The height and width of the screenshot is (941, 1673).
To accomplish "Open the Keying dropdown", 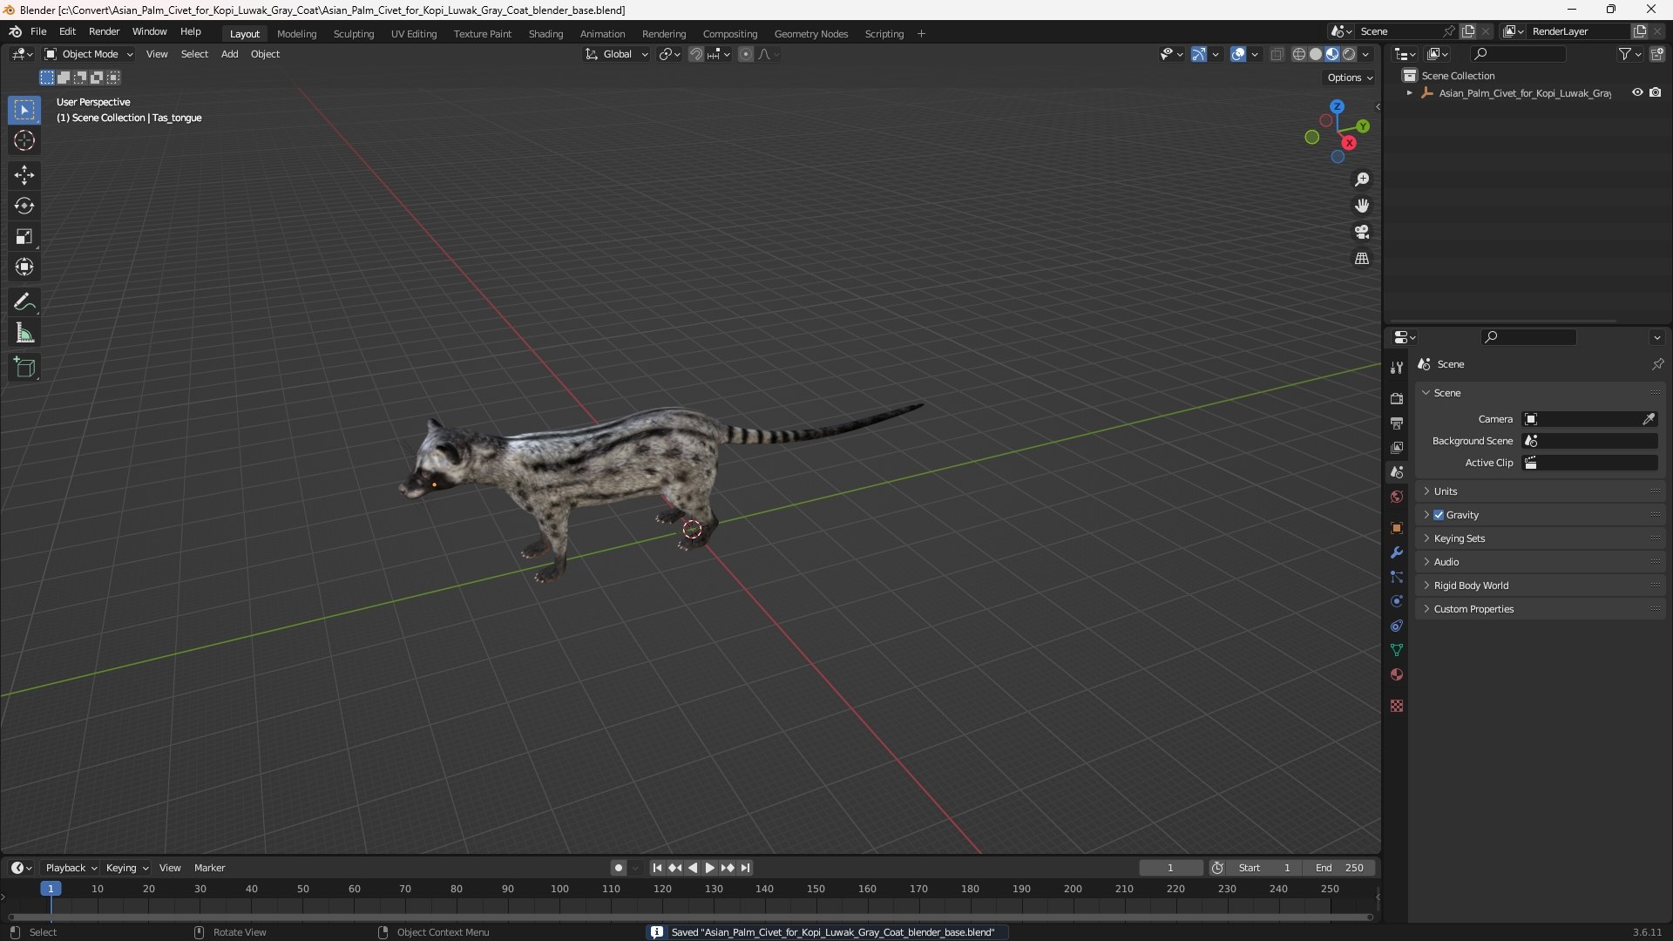I will click(x=126, y=868).
